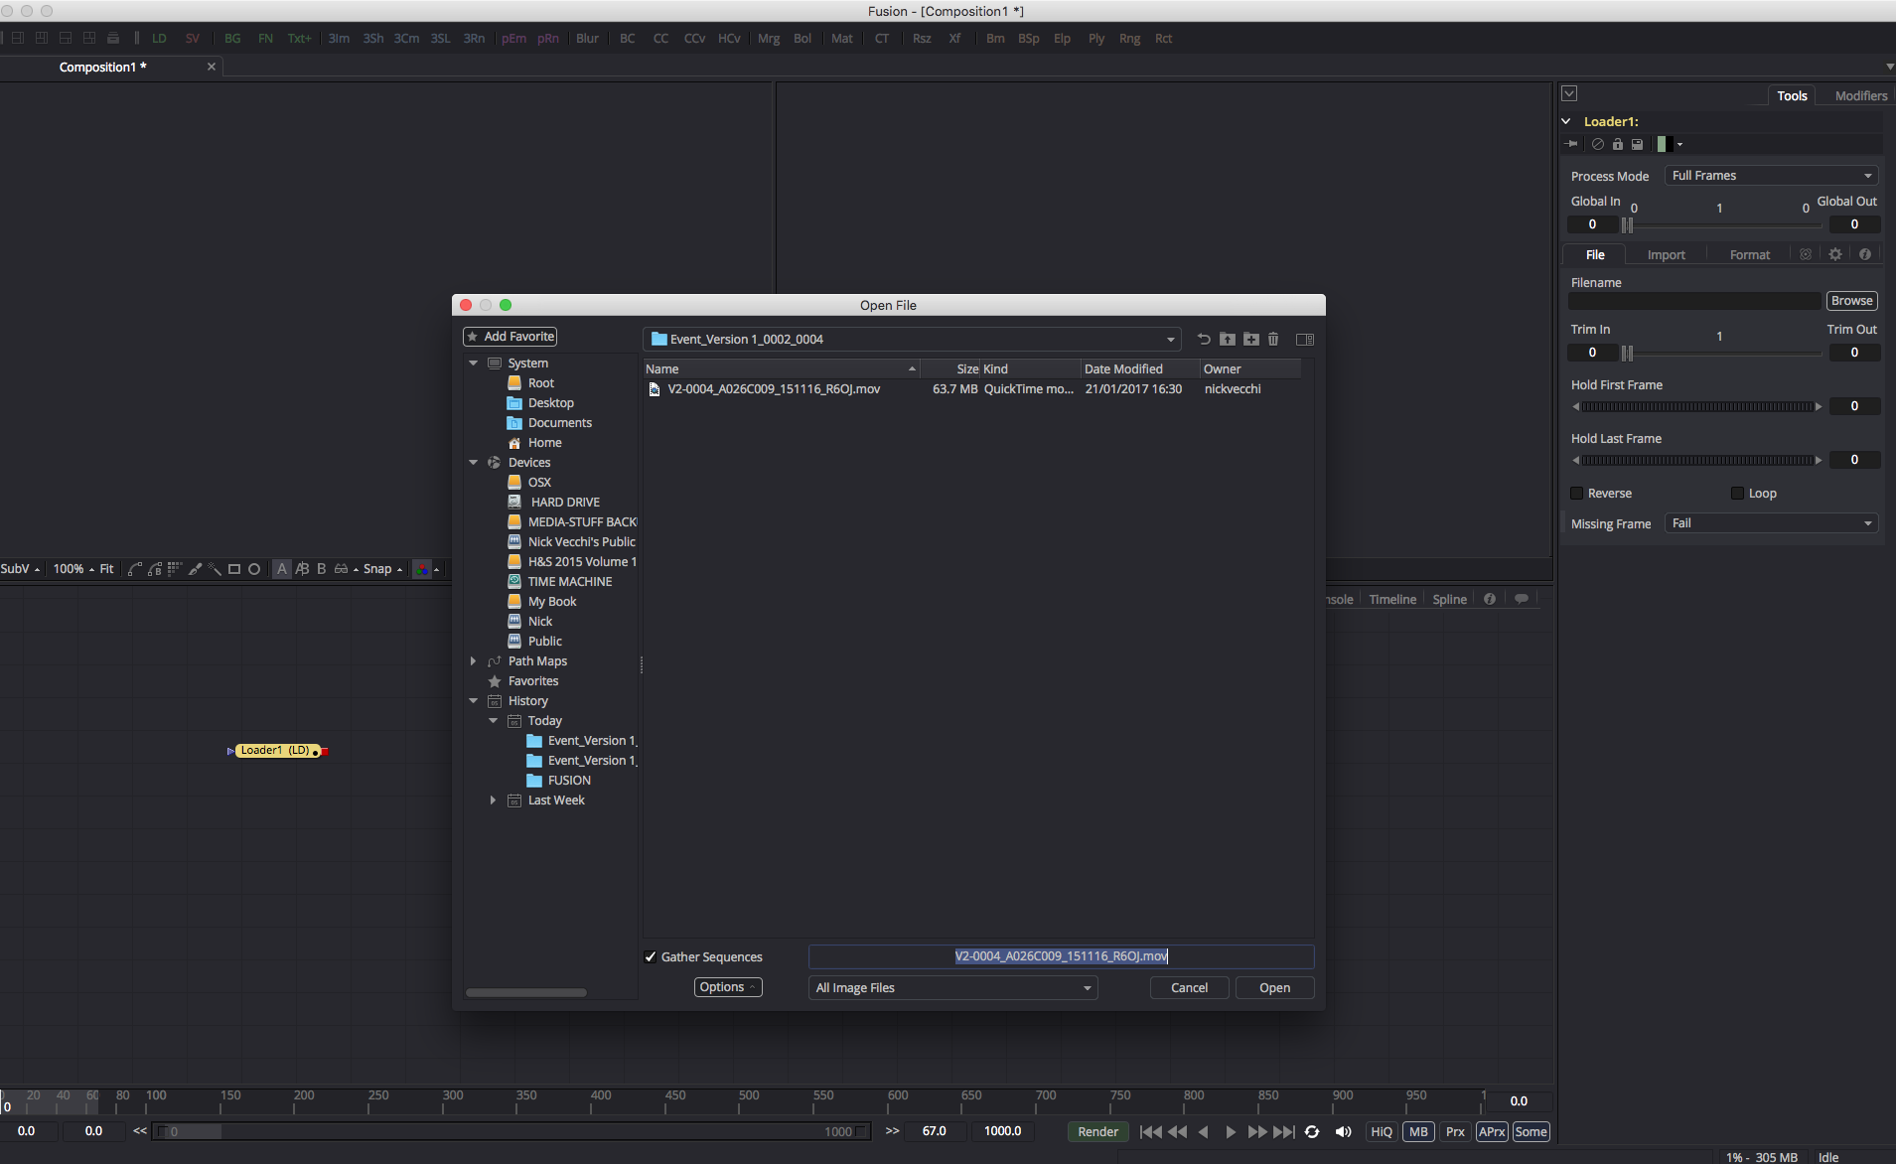Viewport: 1896px width, 1164px height.
Task: Mute audio with speaker icon
Action: 1344,1132
